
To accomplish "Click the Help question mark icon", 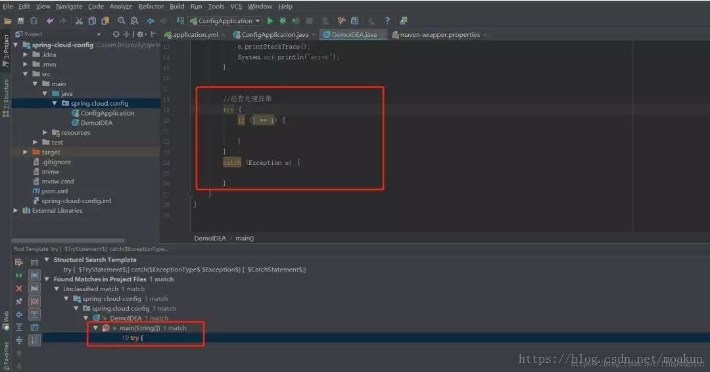I will [x=387, y=21].
